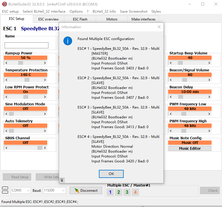Viewport: 222px width, 207px height.
Task: Click the Startup Beep Volume slider thumb
Action: [x=180, y=63]
